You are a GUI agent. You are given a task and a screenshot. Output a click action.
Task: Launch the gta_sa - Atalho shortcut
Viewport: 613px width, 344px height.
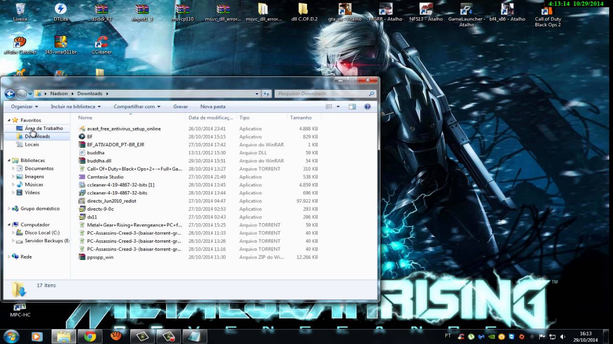coord(345,12)
